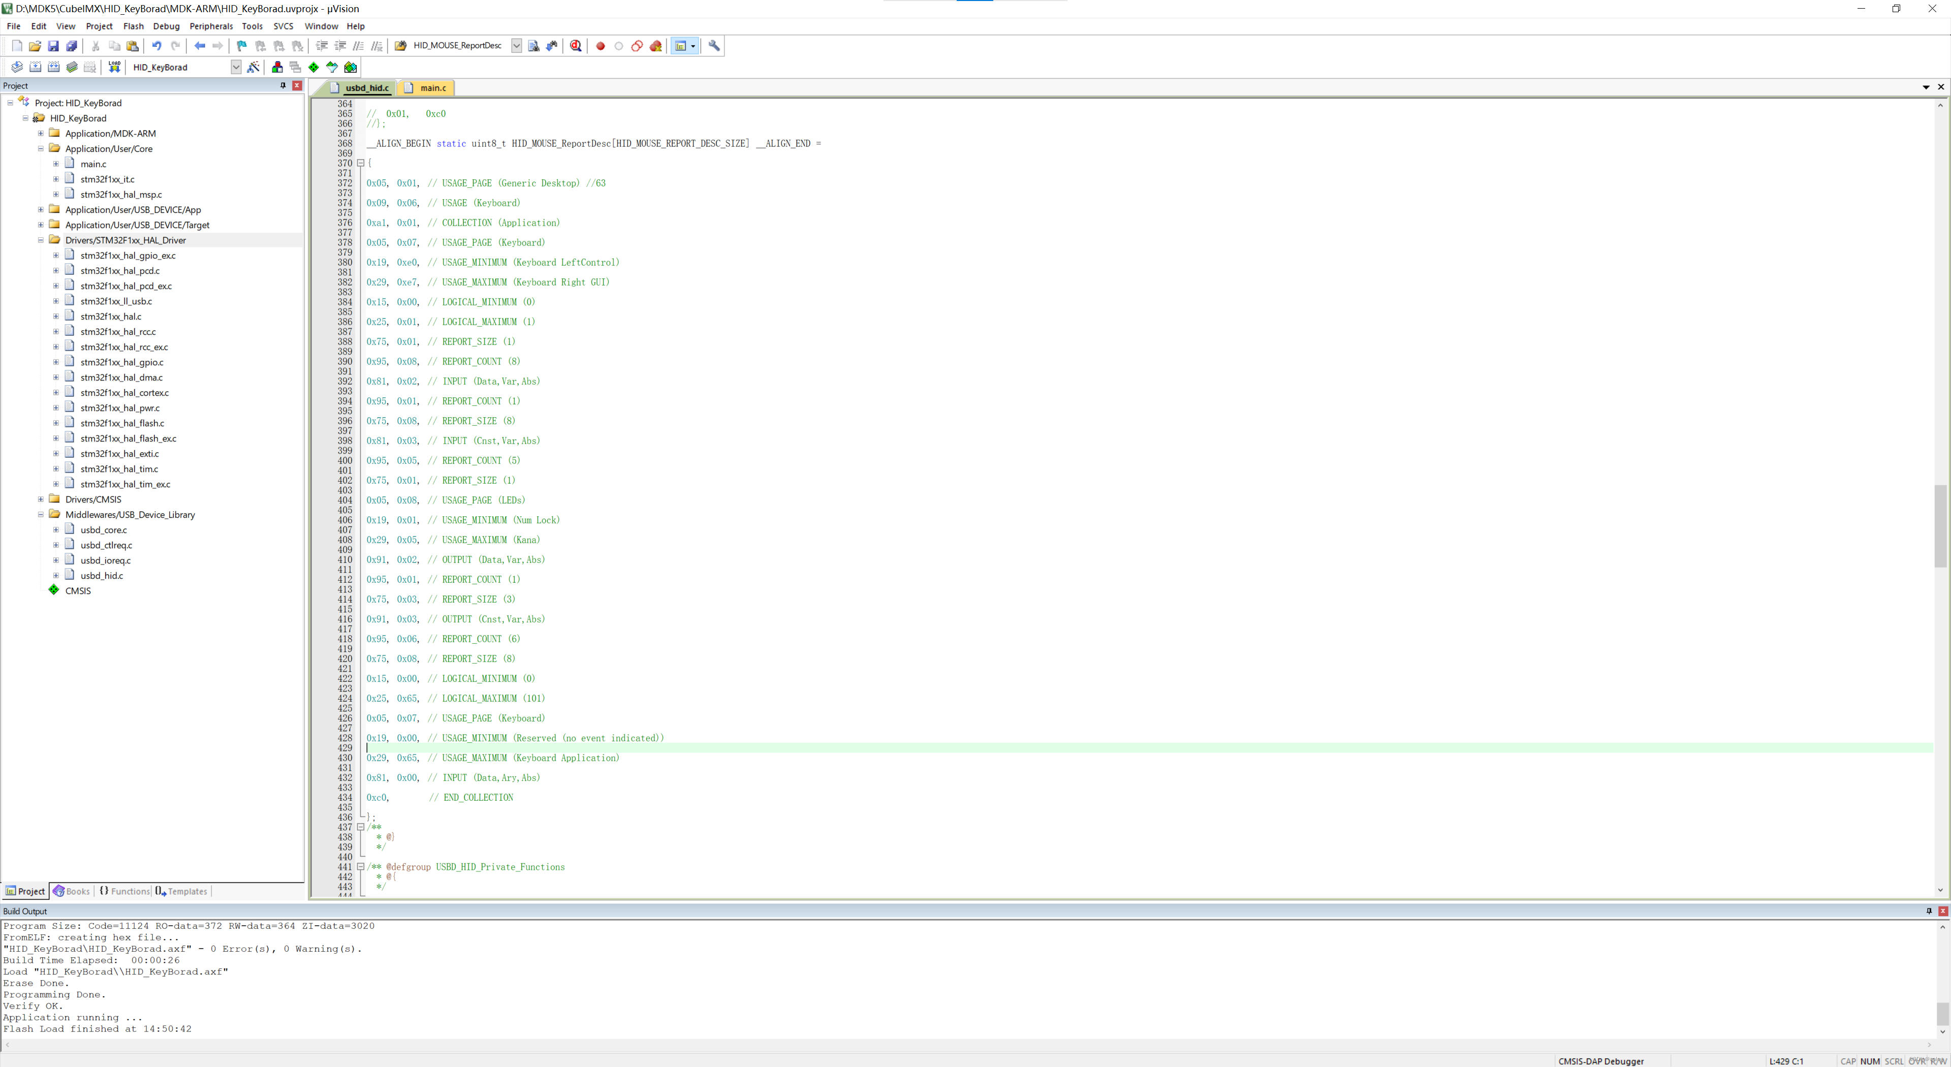Viewport: 1951px width, 1067px height.
Task: Insert a breakpoint with the red dot
Action: pyautogui.click(x=601, y=46)
